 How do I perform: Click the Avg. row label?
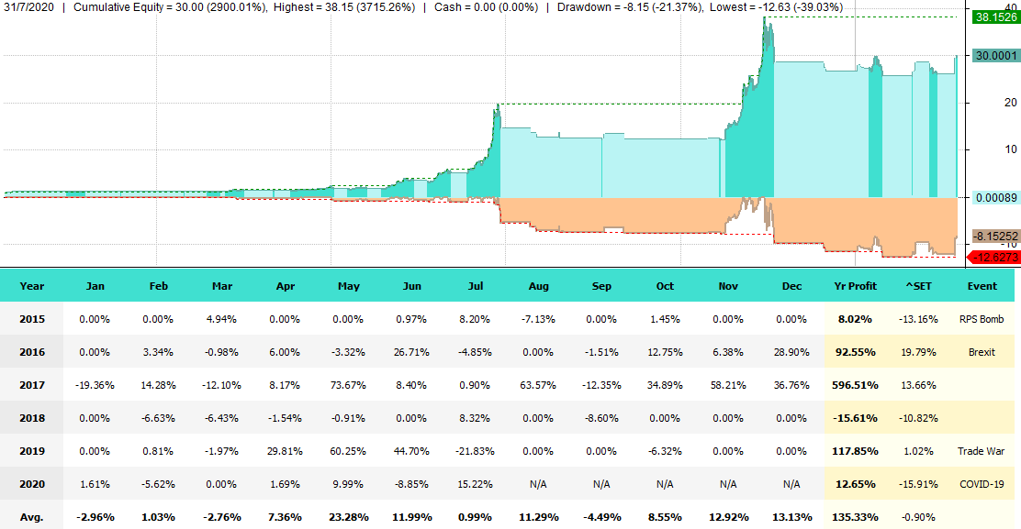(32, 517)
